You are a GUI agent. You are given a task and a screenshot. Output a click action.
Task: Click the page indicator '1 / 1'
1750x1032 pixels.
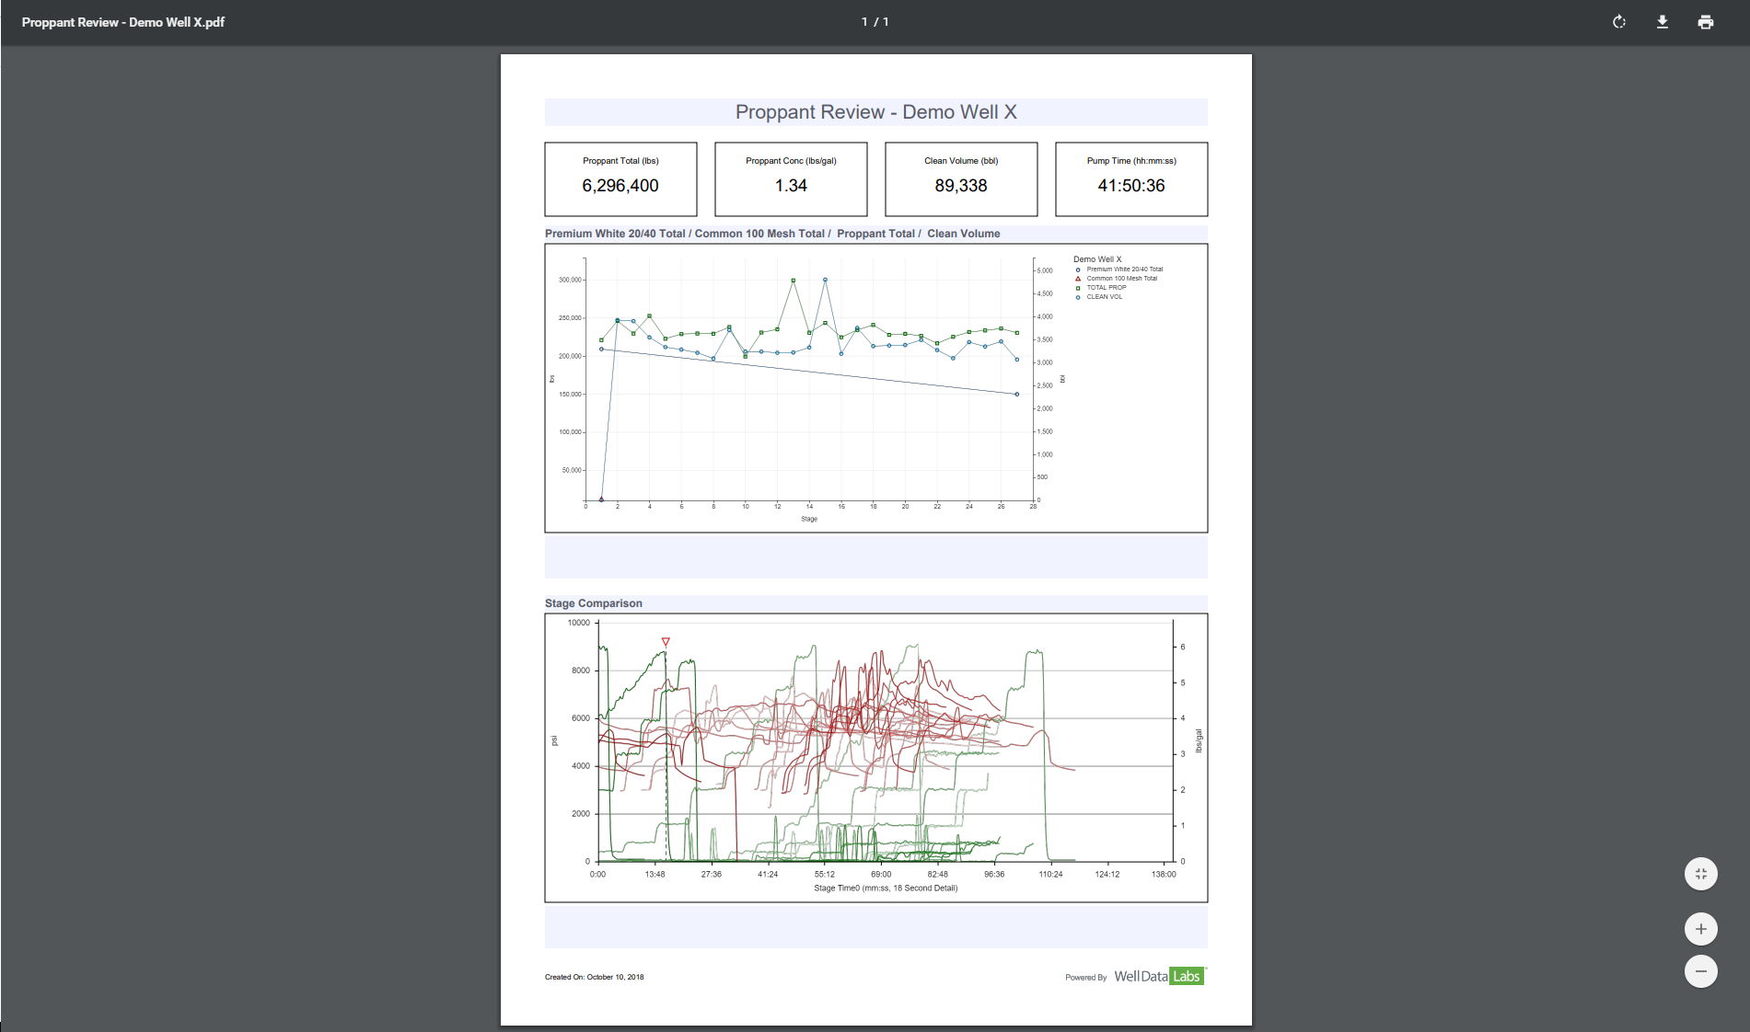pyautogui.click(x=875, y=22)
